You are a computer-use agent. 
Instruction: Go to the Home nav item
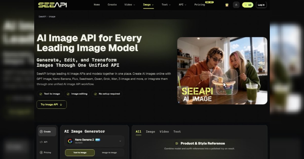click(x=97, y=5)
